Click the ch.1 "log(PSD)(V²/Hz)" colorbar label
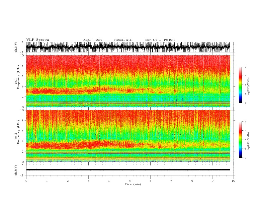Screen dimensions: 263x203 coord(249,87)
